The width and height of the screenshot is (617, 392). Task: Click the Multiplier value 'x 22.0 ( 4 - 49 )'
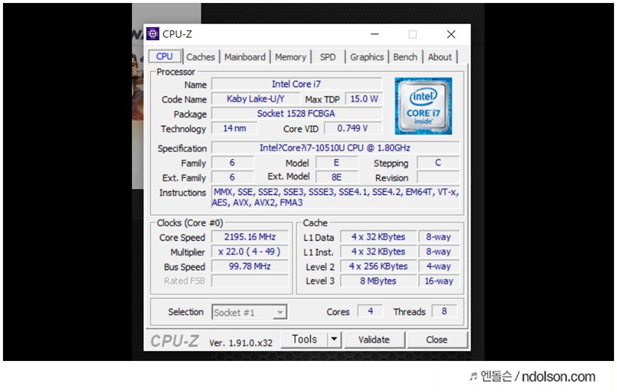(x=250, y=252)
